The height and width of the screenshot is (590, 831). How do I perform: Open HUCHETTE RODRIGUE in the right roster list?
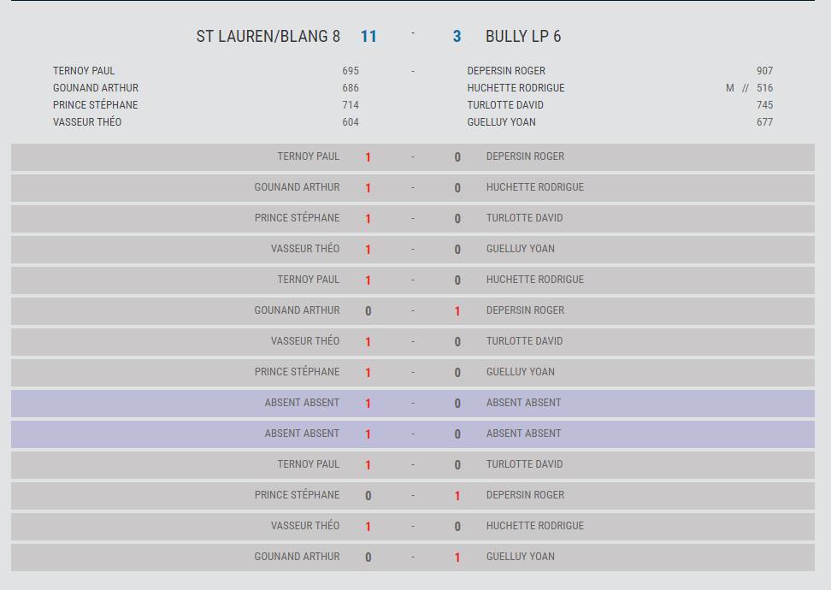coord(516,87)
